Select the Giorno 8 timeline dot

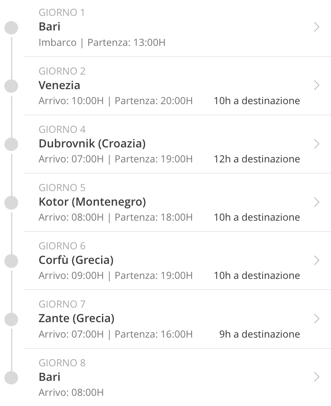(11, 377)
